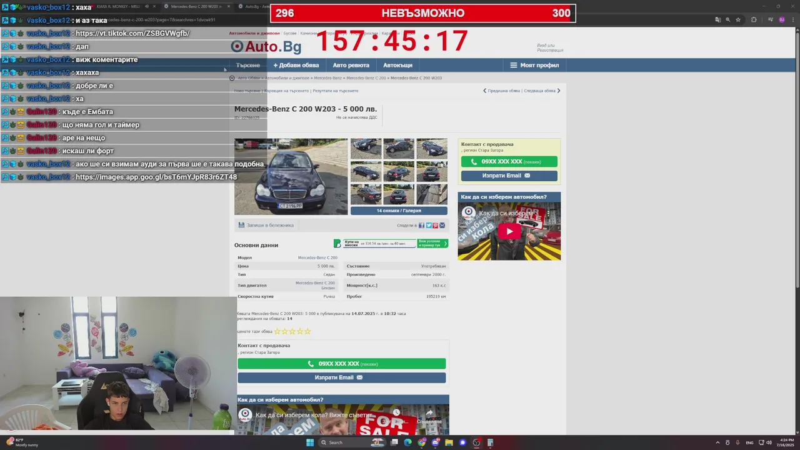Bookmark this page with the star icon
Viewport: 800px width, 450px height.
[x=738, y=20]
